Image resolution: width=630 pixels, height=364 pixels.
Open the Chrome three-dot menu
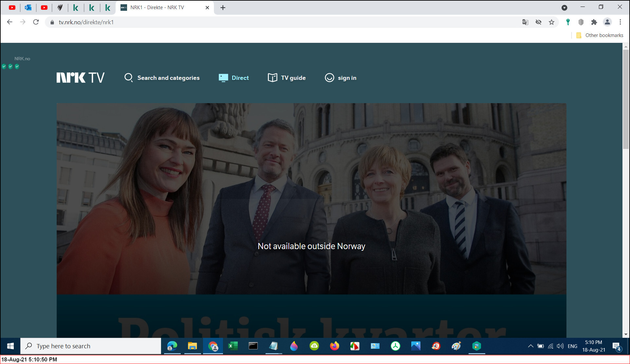620,22
